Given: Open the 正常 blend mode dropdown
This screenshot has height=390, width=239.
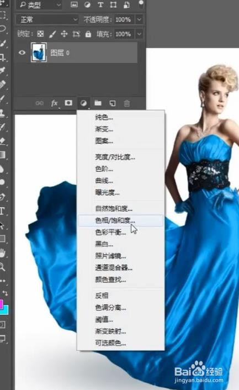Looking at the screenshot, I should 47,19.
